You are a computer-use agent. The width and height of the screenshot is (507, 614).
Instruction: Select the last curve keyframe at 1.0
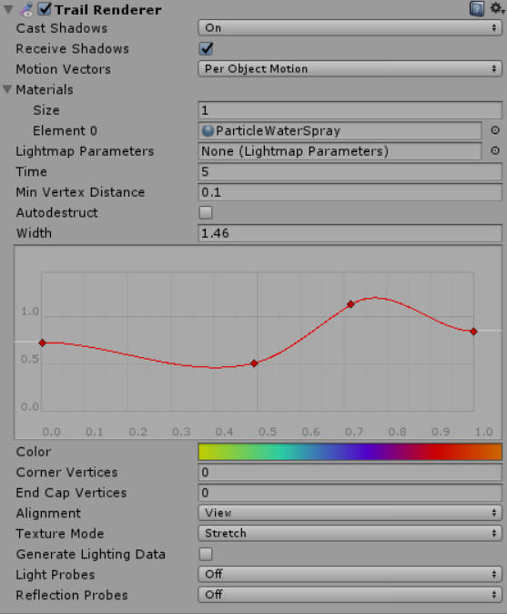coord(473,332)
